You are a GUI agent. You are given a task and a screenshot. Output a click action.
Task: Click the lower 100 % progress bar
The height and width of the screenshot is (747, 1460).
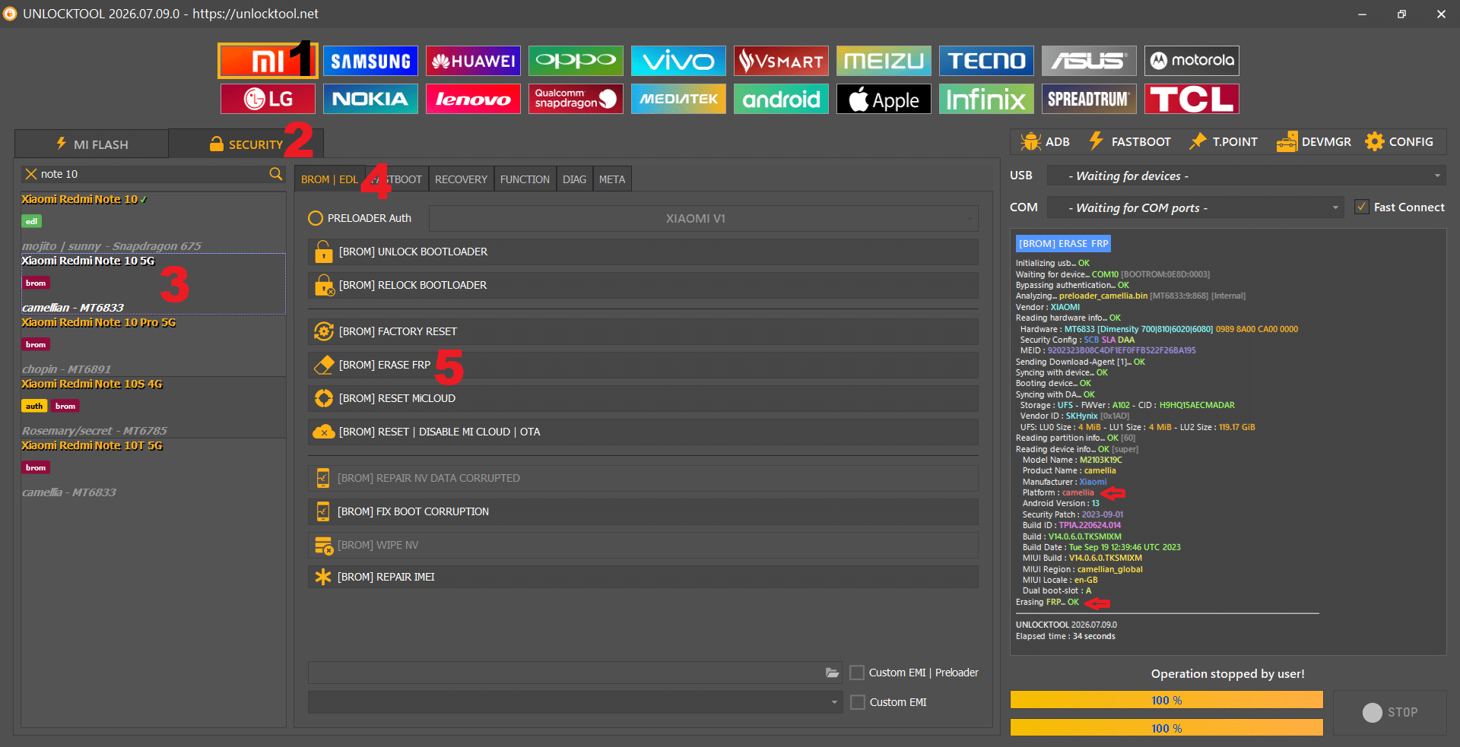coord(1166,728)
